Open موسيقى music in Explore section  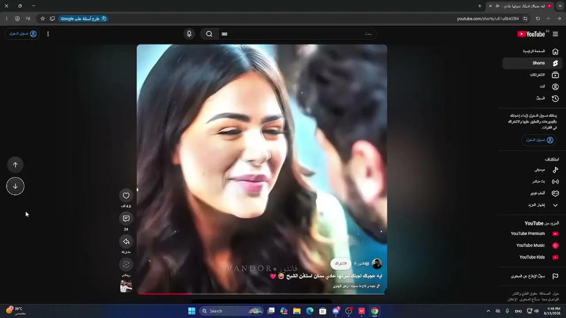click(532, 170)
